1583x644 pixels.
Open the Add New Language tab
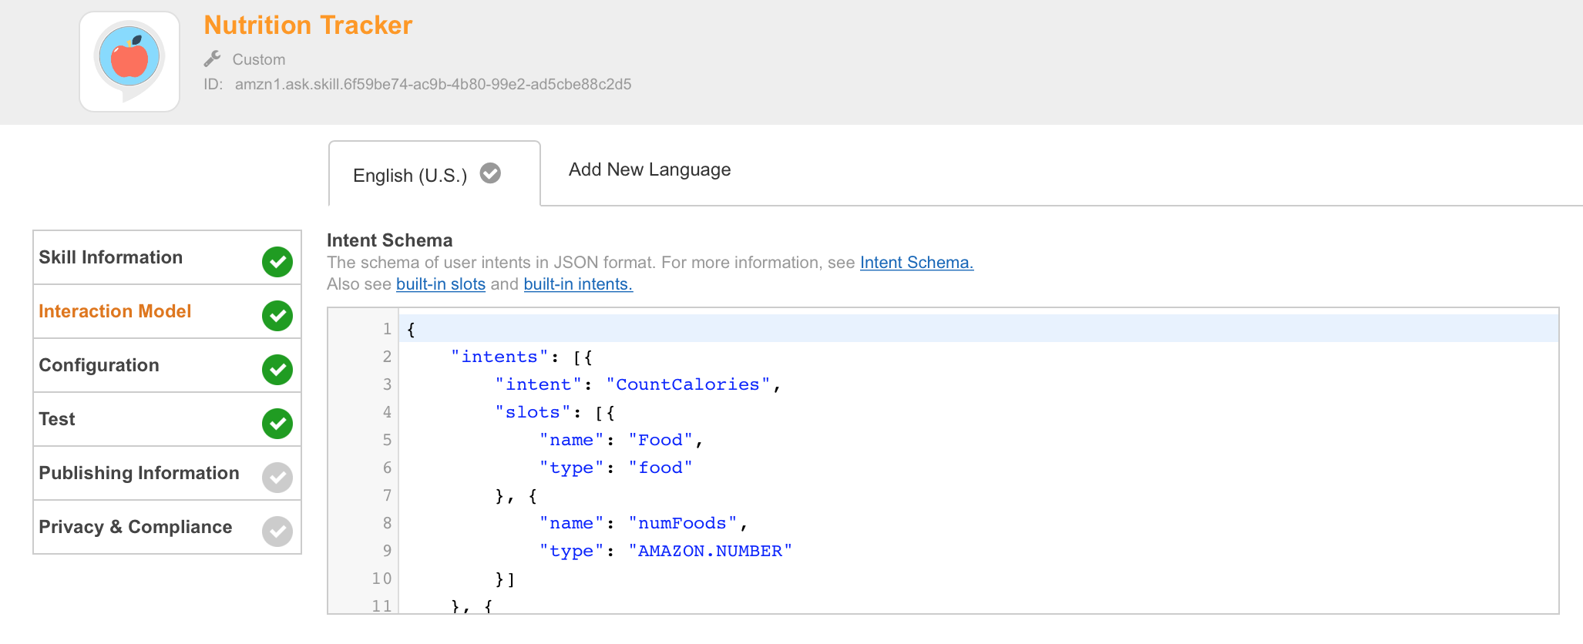pos(649,169)
